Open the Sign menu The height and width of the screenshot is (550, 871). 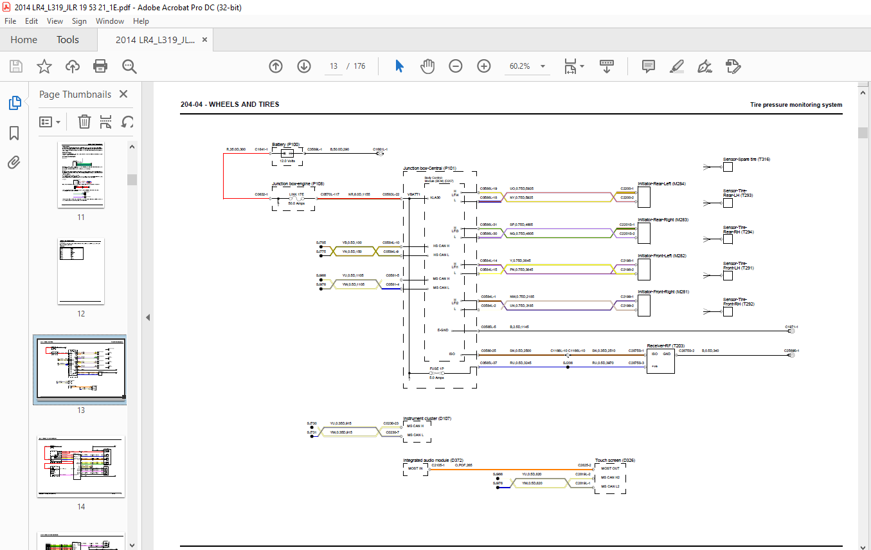79,21
